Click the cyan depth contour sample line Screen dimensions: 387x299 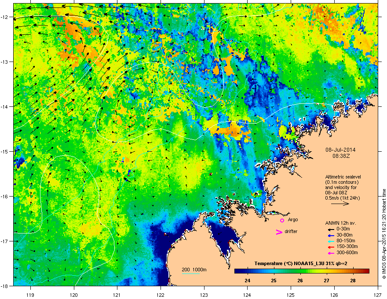pyautogui.click(x=191, y=273)
